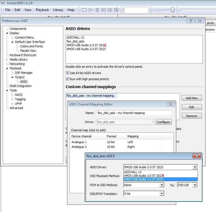Select foo_dsd_asio in ASIO drivers list
216x212 pixels.
pyautogui.click(x=75, y=41)
